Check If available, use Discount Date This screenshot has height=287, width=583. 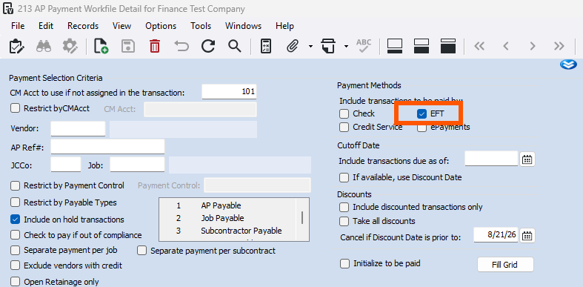(x=344, y=177)
